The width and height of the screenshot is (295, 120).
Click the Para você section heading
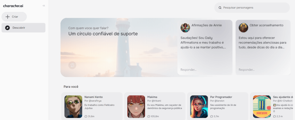point(71,87)
